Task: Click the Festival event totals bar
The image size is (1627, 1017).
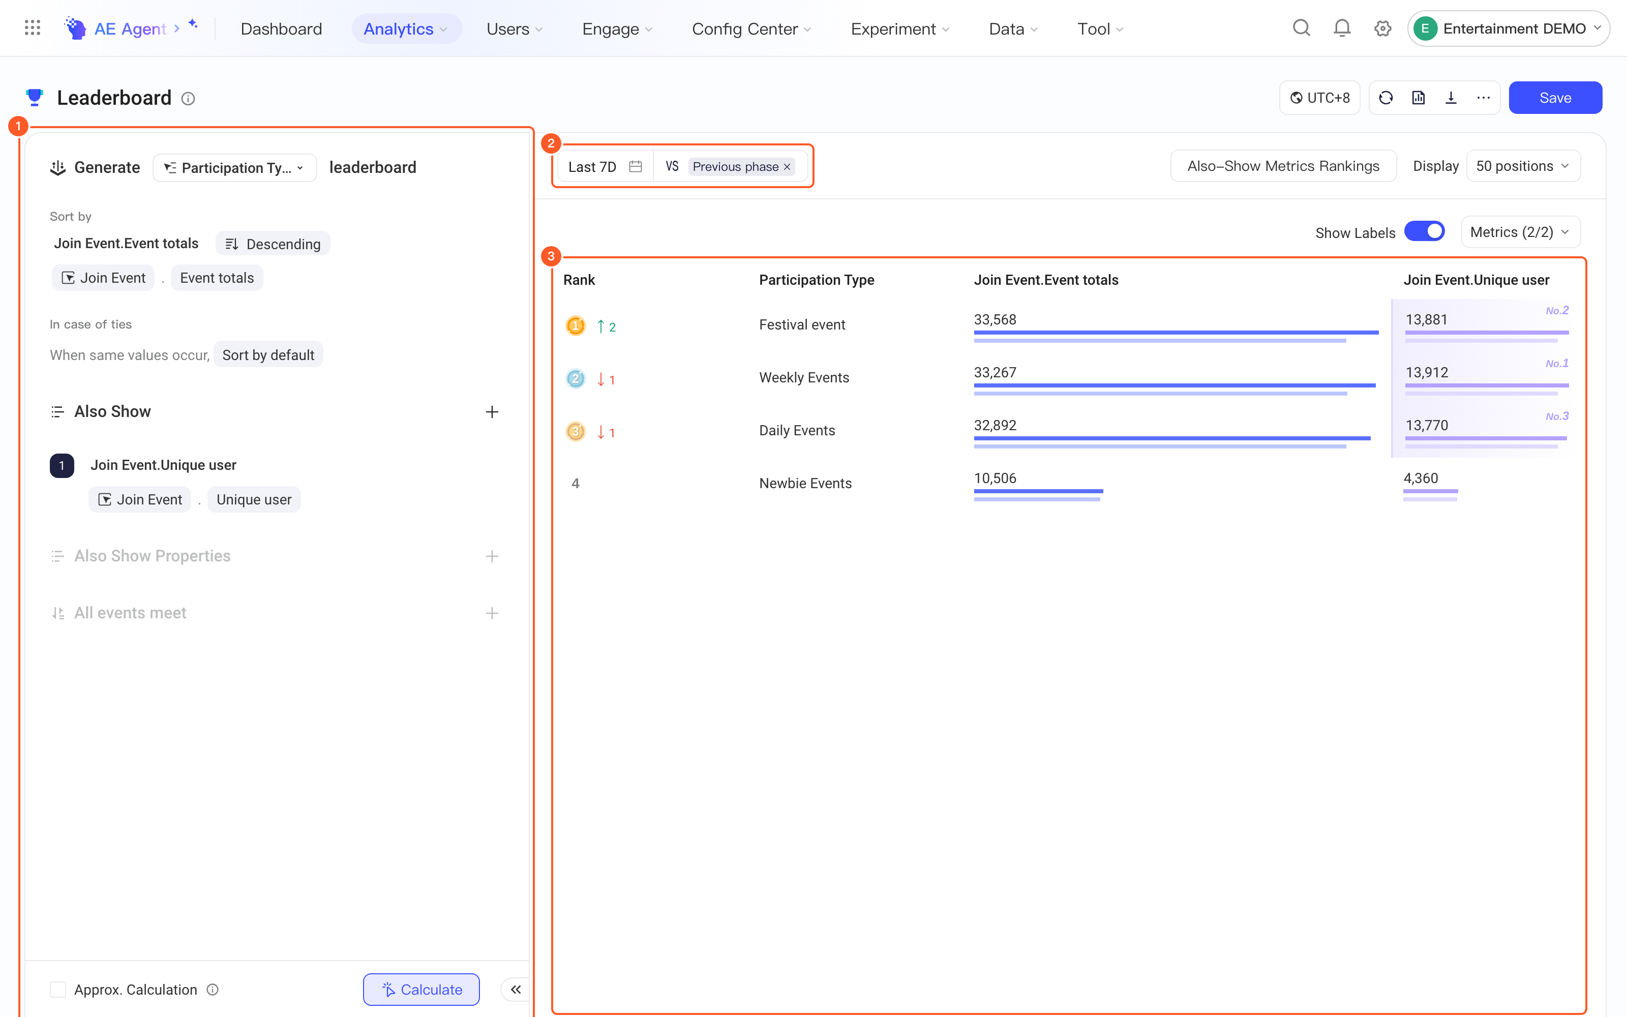Action: (1176, 332)
